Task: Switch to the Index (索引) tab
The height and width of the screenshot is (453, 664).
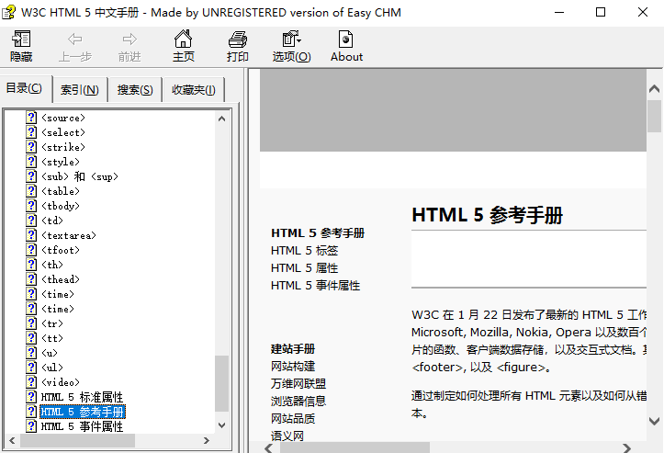Action: point(80,90)
